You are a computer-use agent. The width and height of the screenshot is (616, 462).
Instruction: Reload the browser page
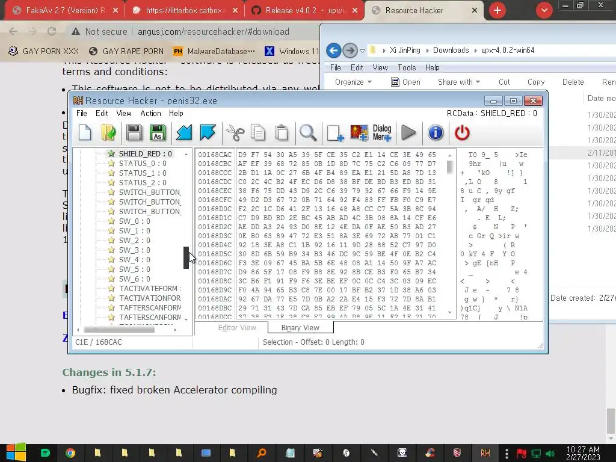pos(52,31)
